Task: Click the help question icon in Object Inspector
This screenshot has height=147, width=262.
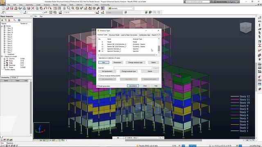Action: 19,20
